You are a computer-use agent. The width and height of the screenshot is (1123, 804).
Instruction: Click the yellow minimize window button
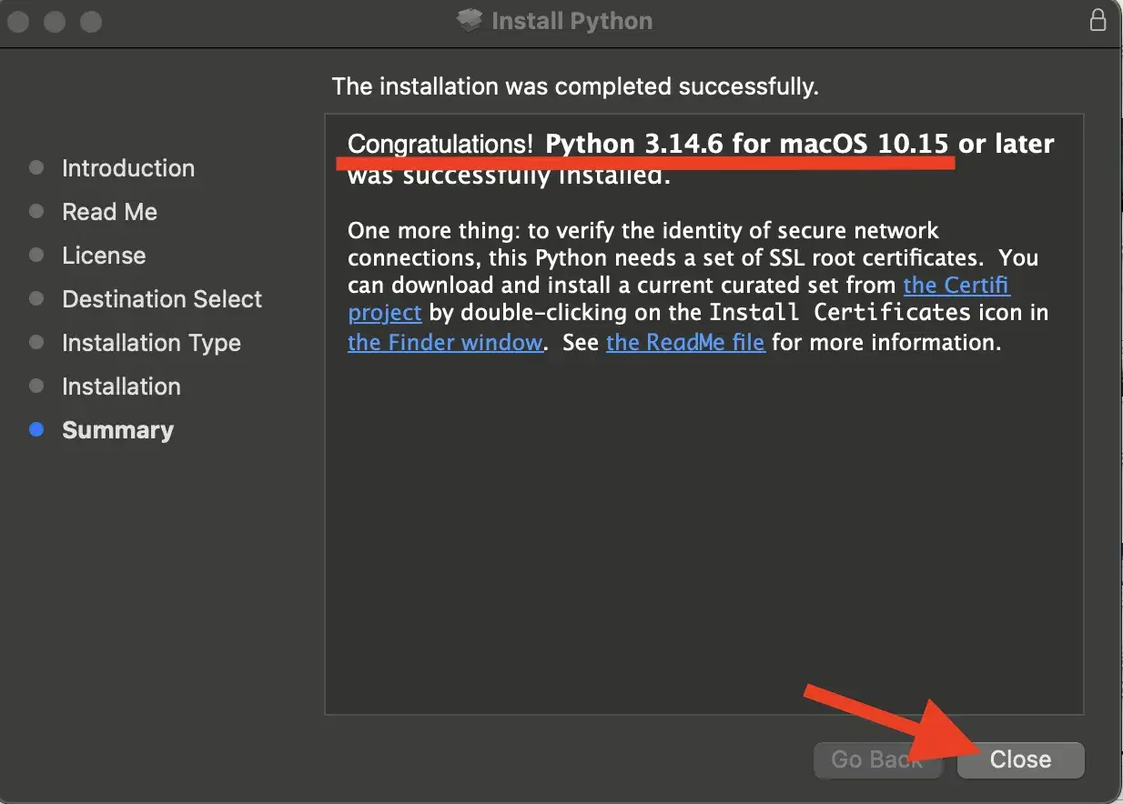click(x=55, y=21)
